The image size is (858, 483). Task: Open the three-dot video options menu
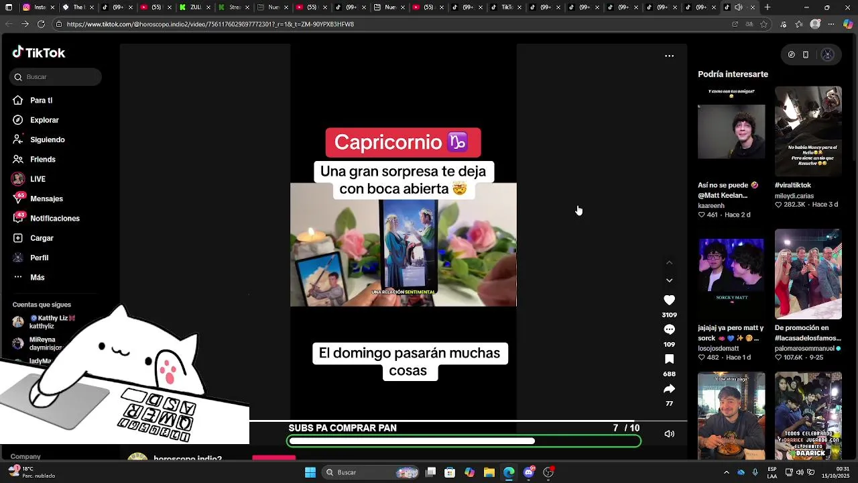(669, 56)
